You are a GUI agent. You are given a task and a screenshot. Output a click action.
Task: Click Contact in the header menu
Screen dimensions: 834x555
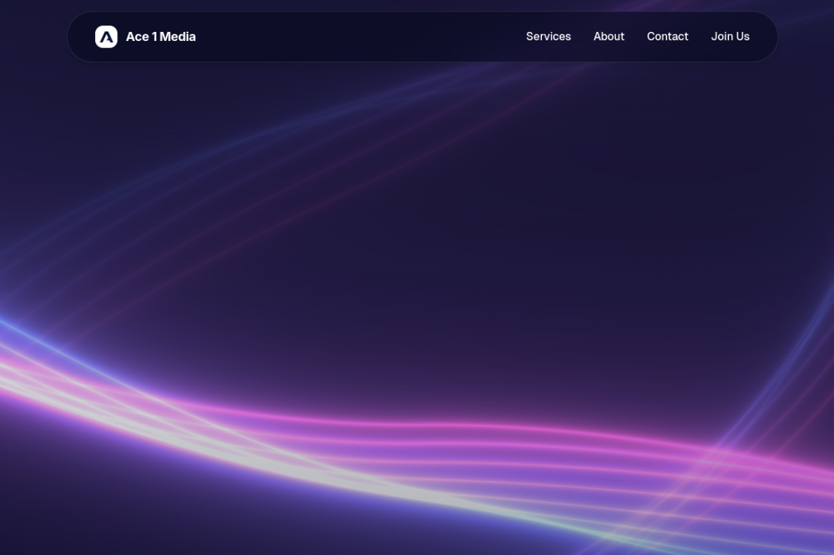click(667, 36)
